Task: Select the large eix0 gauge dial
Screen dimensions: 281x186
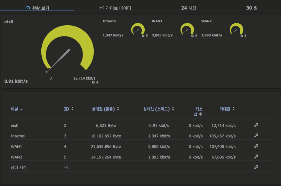Action: 68,48
